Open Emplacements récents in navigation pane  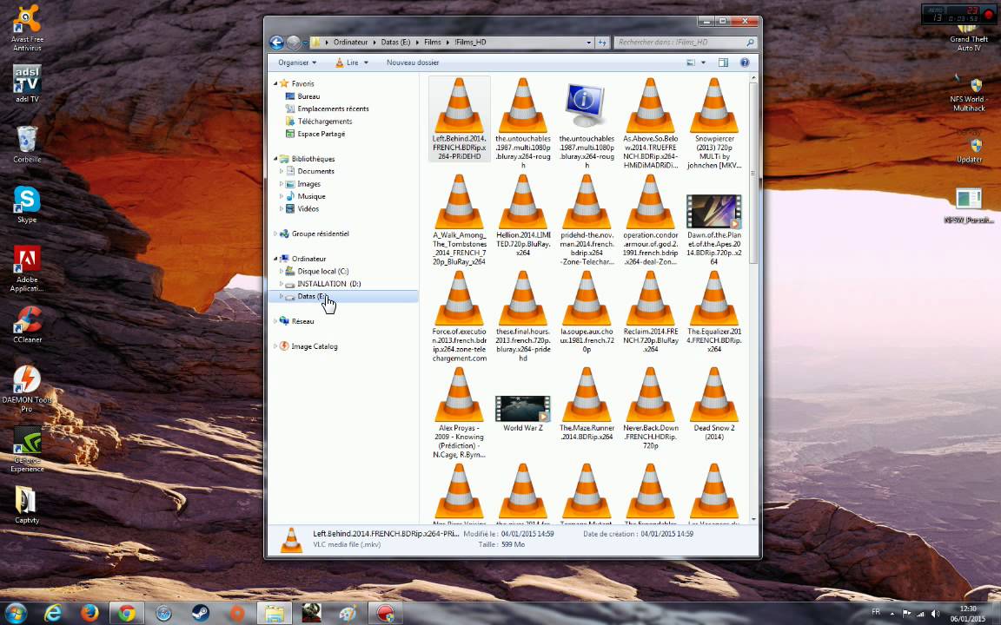pos(333,109)
